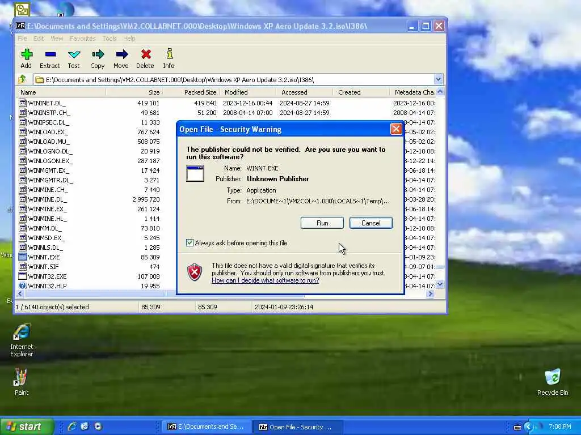Click the Internet Explorer desktop icon
Image resolution: width=581 pixels, height=435 pixels.
tap(22, 332)
